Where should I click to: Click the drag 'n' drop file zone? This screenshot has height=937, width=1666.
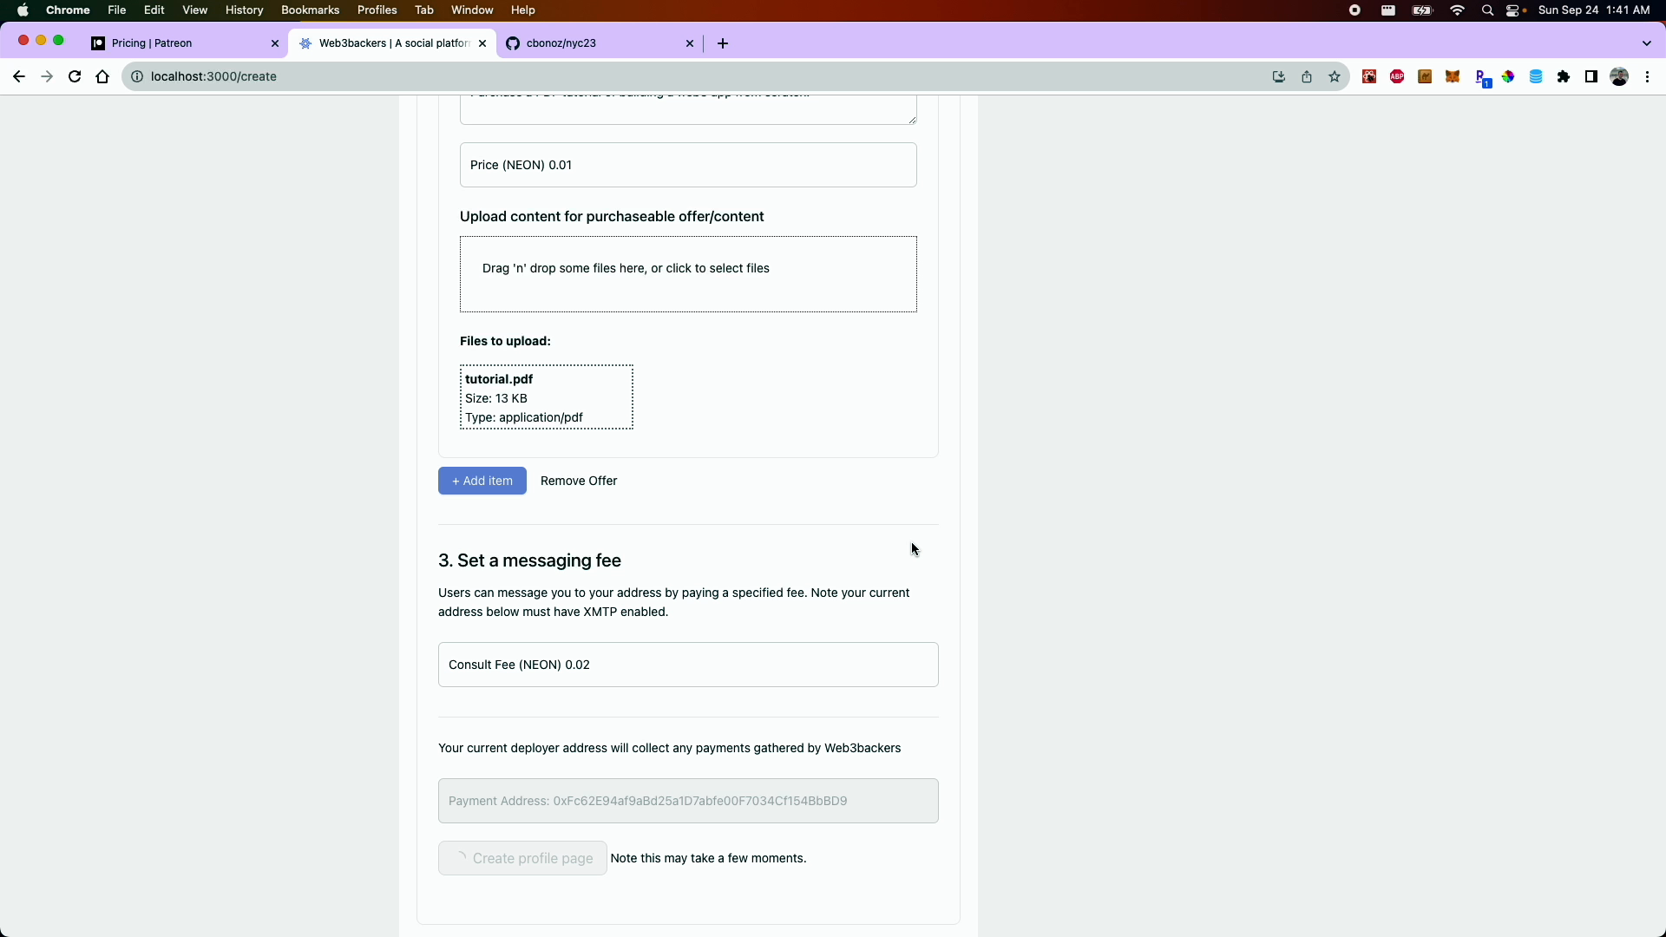point(688,274)
